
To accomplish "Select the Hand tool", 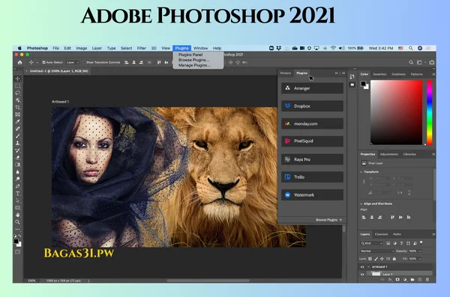I will click(x=18, y=215).
